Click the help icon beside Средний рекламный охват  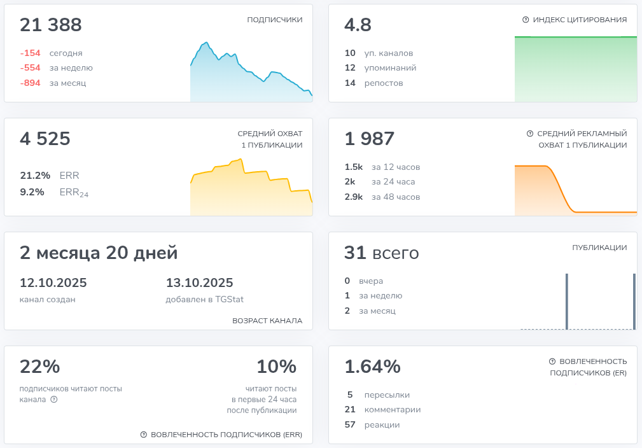[x=530, y=134]
